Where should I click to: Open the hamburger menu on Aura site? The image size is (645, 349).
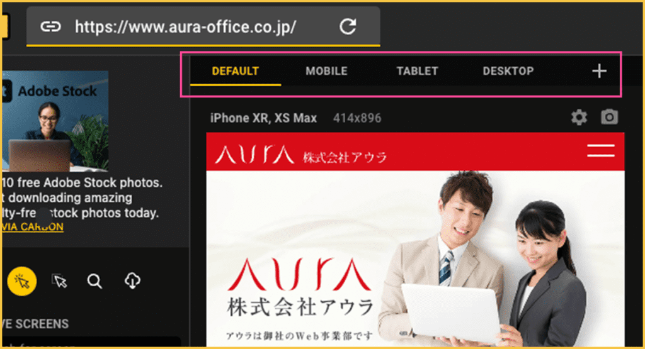[600, 151]
